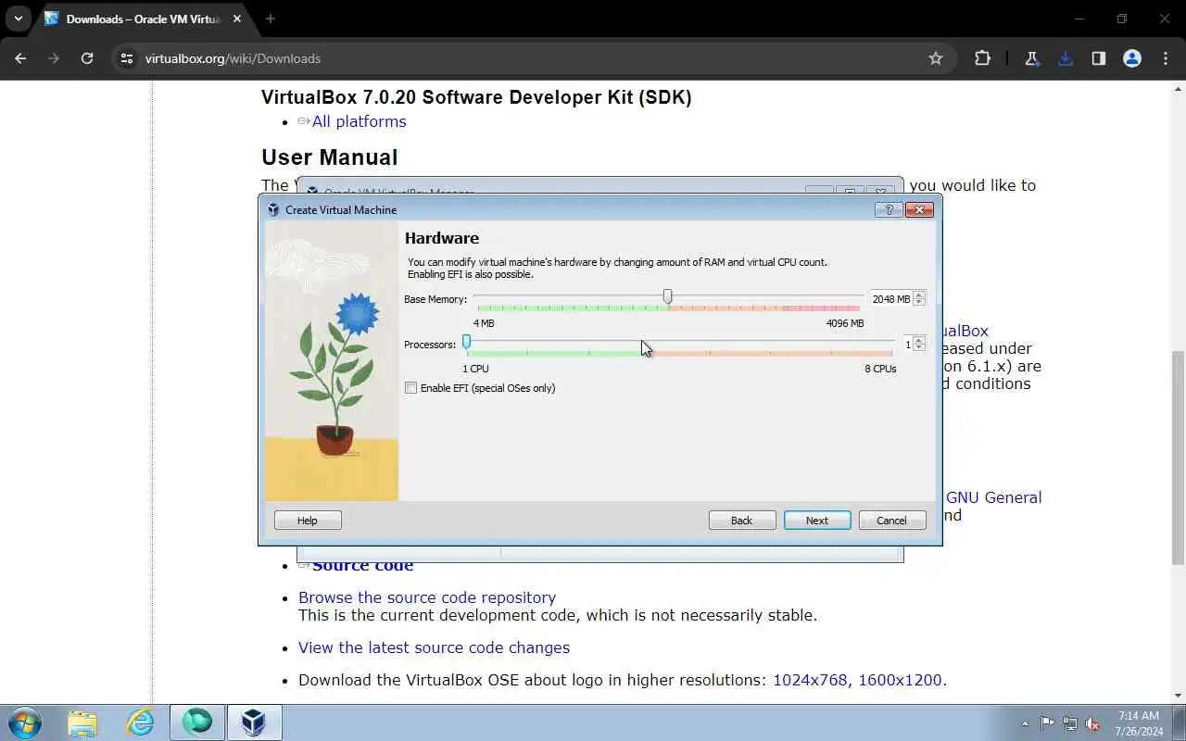Screen dimensions: 1186x741
Task: Open the Chrome extensions puzzle icon
Action: tap(982, 58)
